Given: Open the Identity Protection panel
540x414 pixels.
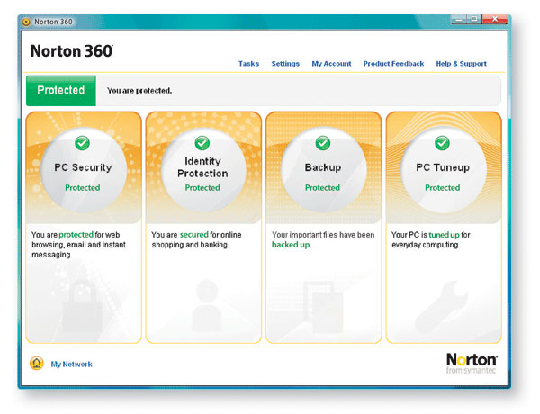Looking at the screenshot, I should point(202,168).
